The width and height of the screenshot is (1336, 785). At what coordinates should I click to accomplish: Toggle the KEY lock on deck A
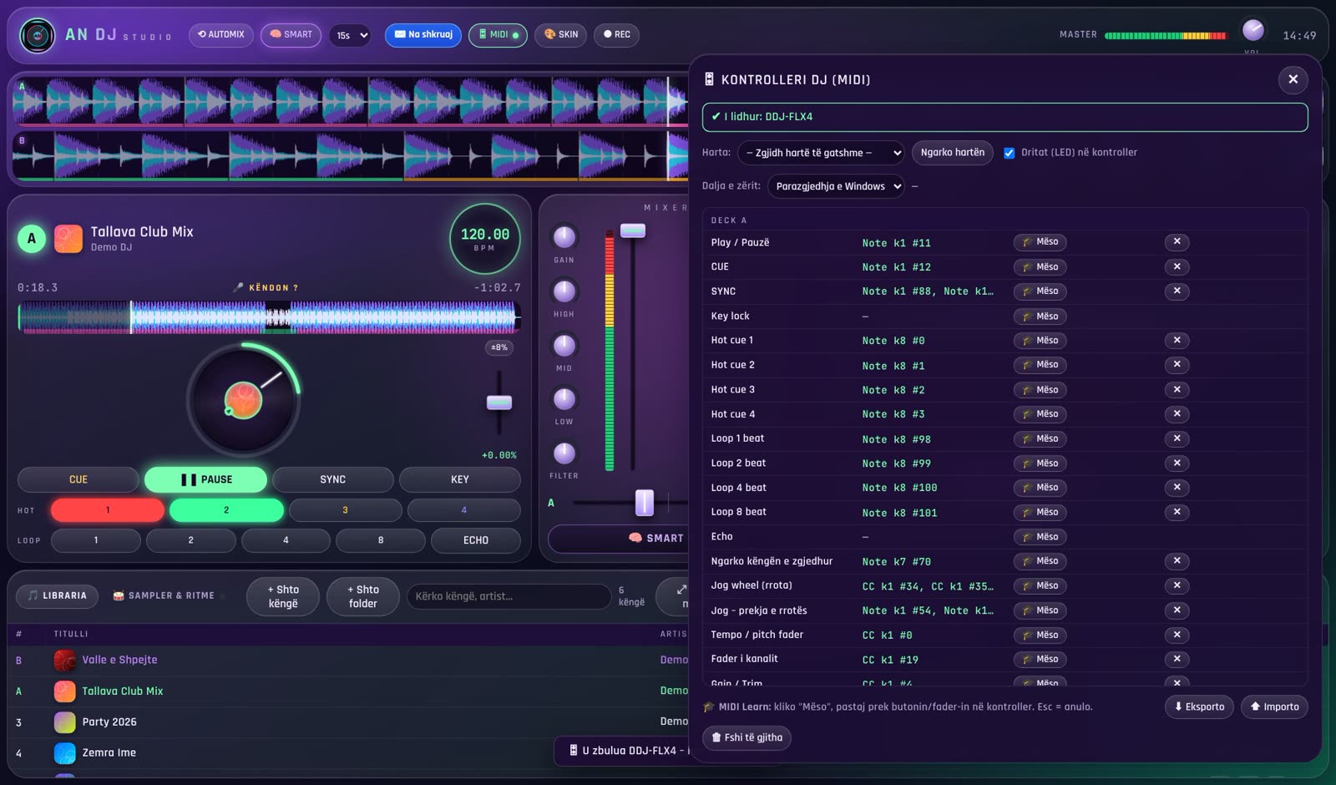pos(459,479)
